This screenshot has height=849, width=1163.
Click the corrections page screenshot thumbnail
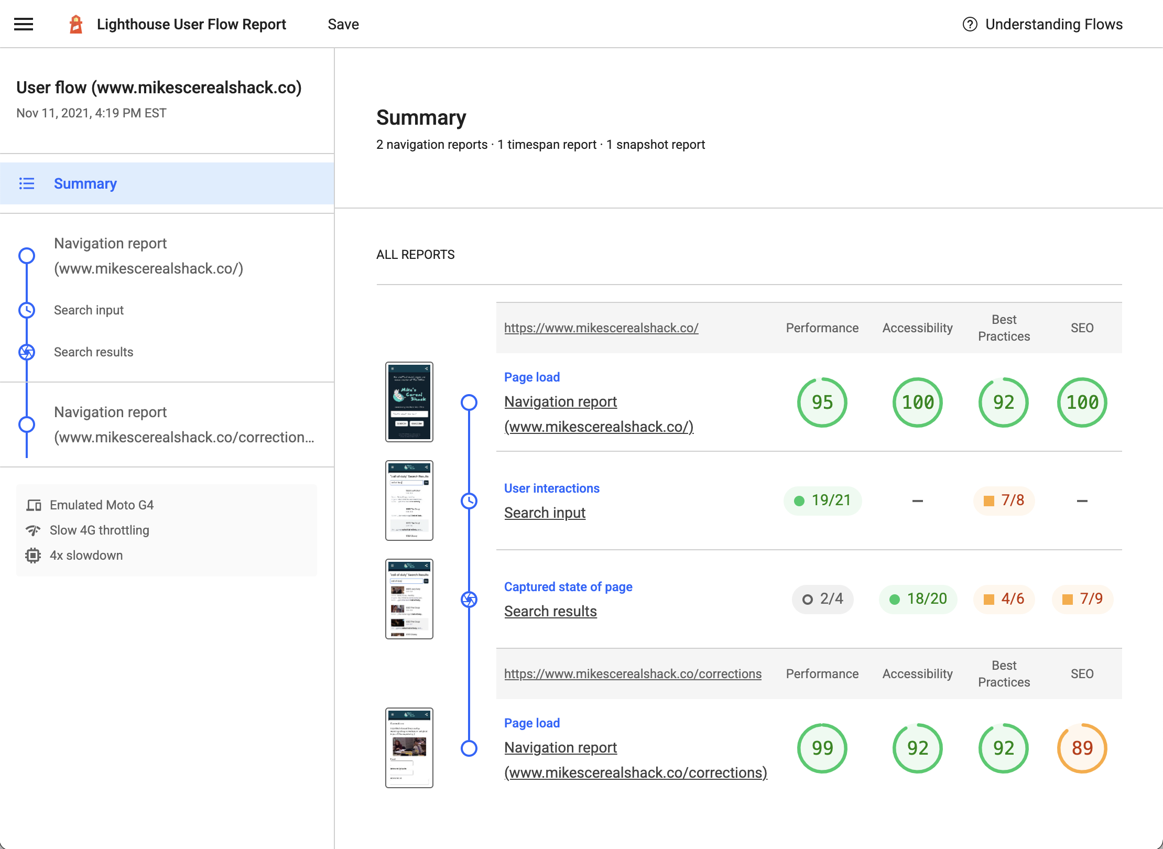pos(409,748)
